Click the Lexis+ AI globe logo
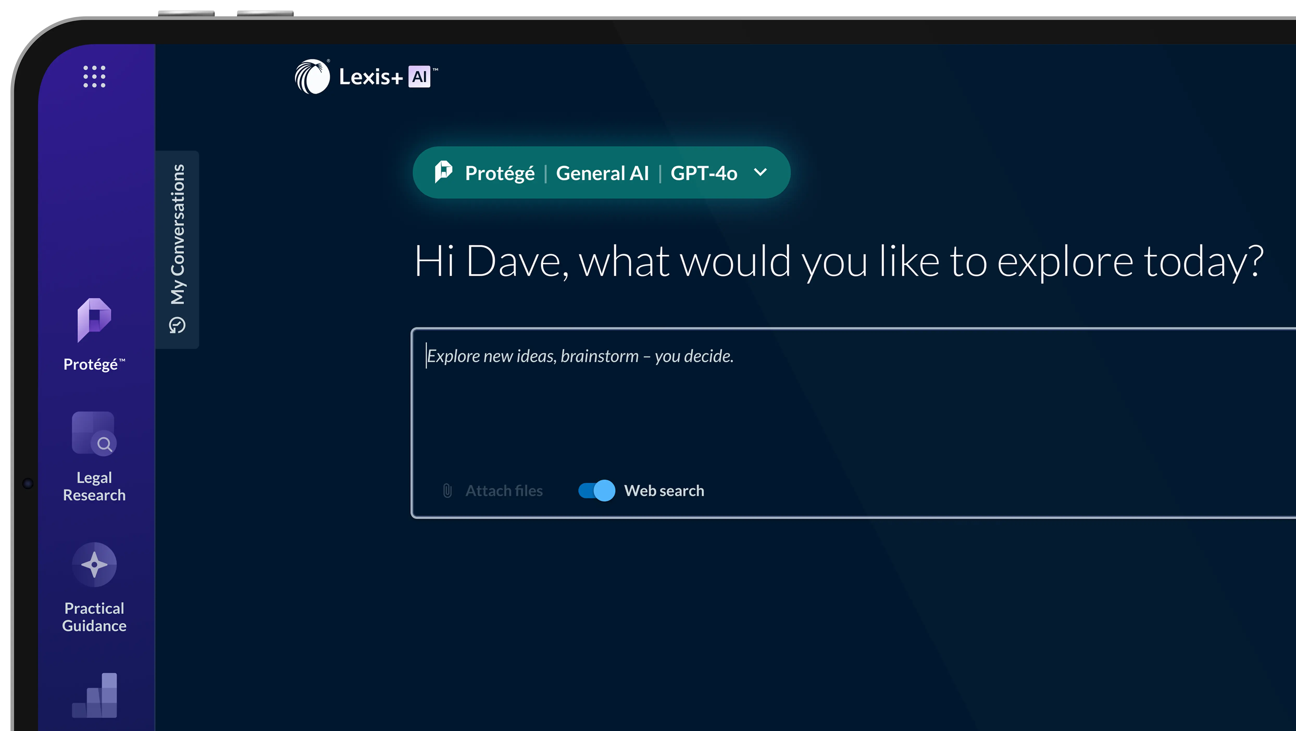 click(x=312, y=77)
